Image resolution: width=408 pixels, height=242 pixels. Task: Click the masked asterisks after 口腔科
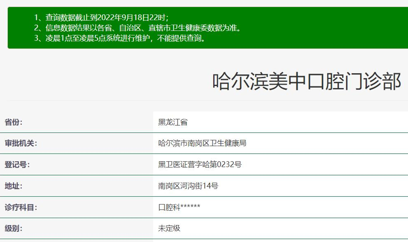[190, 207]
